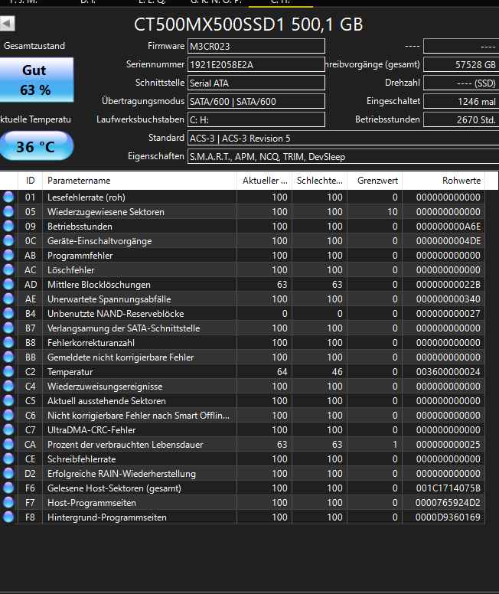The width and height of the screenshot is (499, 594).
Task: Select parameter name Unbenutzte NAND-Reserveblöcke
Action: (116, 314)
